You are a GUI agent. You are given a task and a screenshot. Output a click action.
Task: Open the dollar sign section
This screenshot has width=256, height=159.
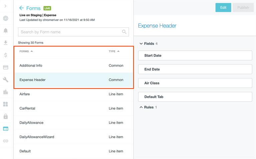(x=6, y=55)
